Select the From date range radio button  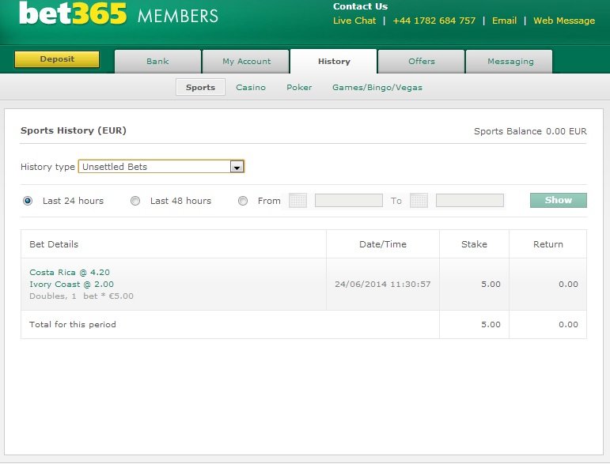243,201
